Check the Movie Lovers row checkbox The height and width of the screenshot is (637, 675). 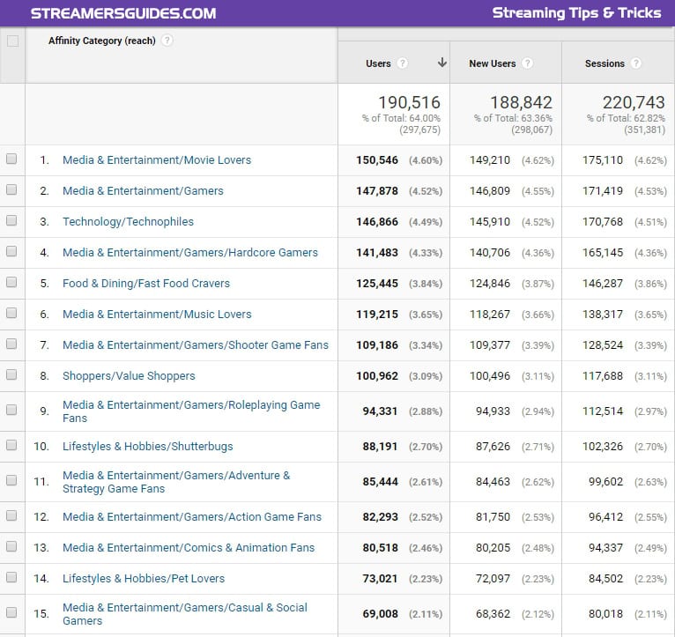11,159
